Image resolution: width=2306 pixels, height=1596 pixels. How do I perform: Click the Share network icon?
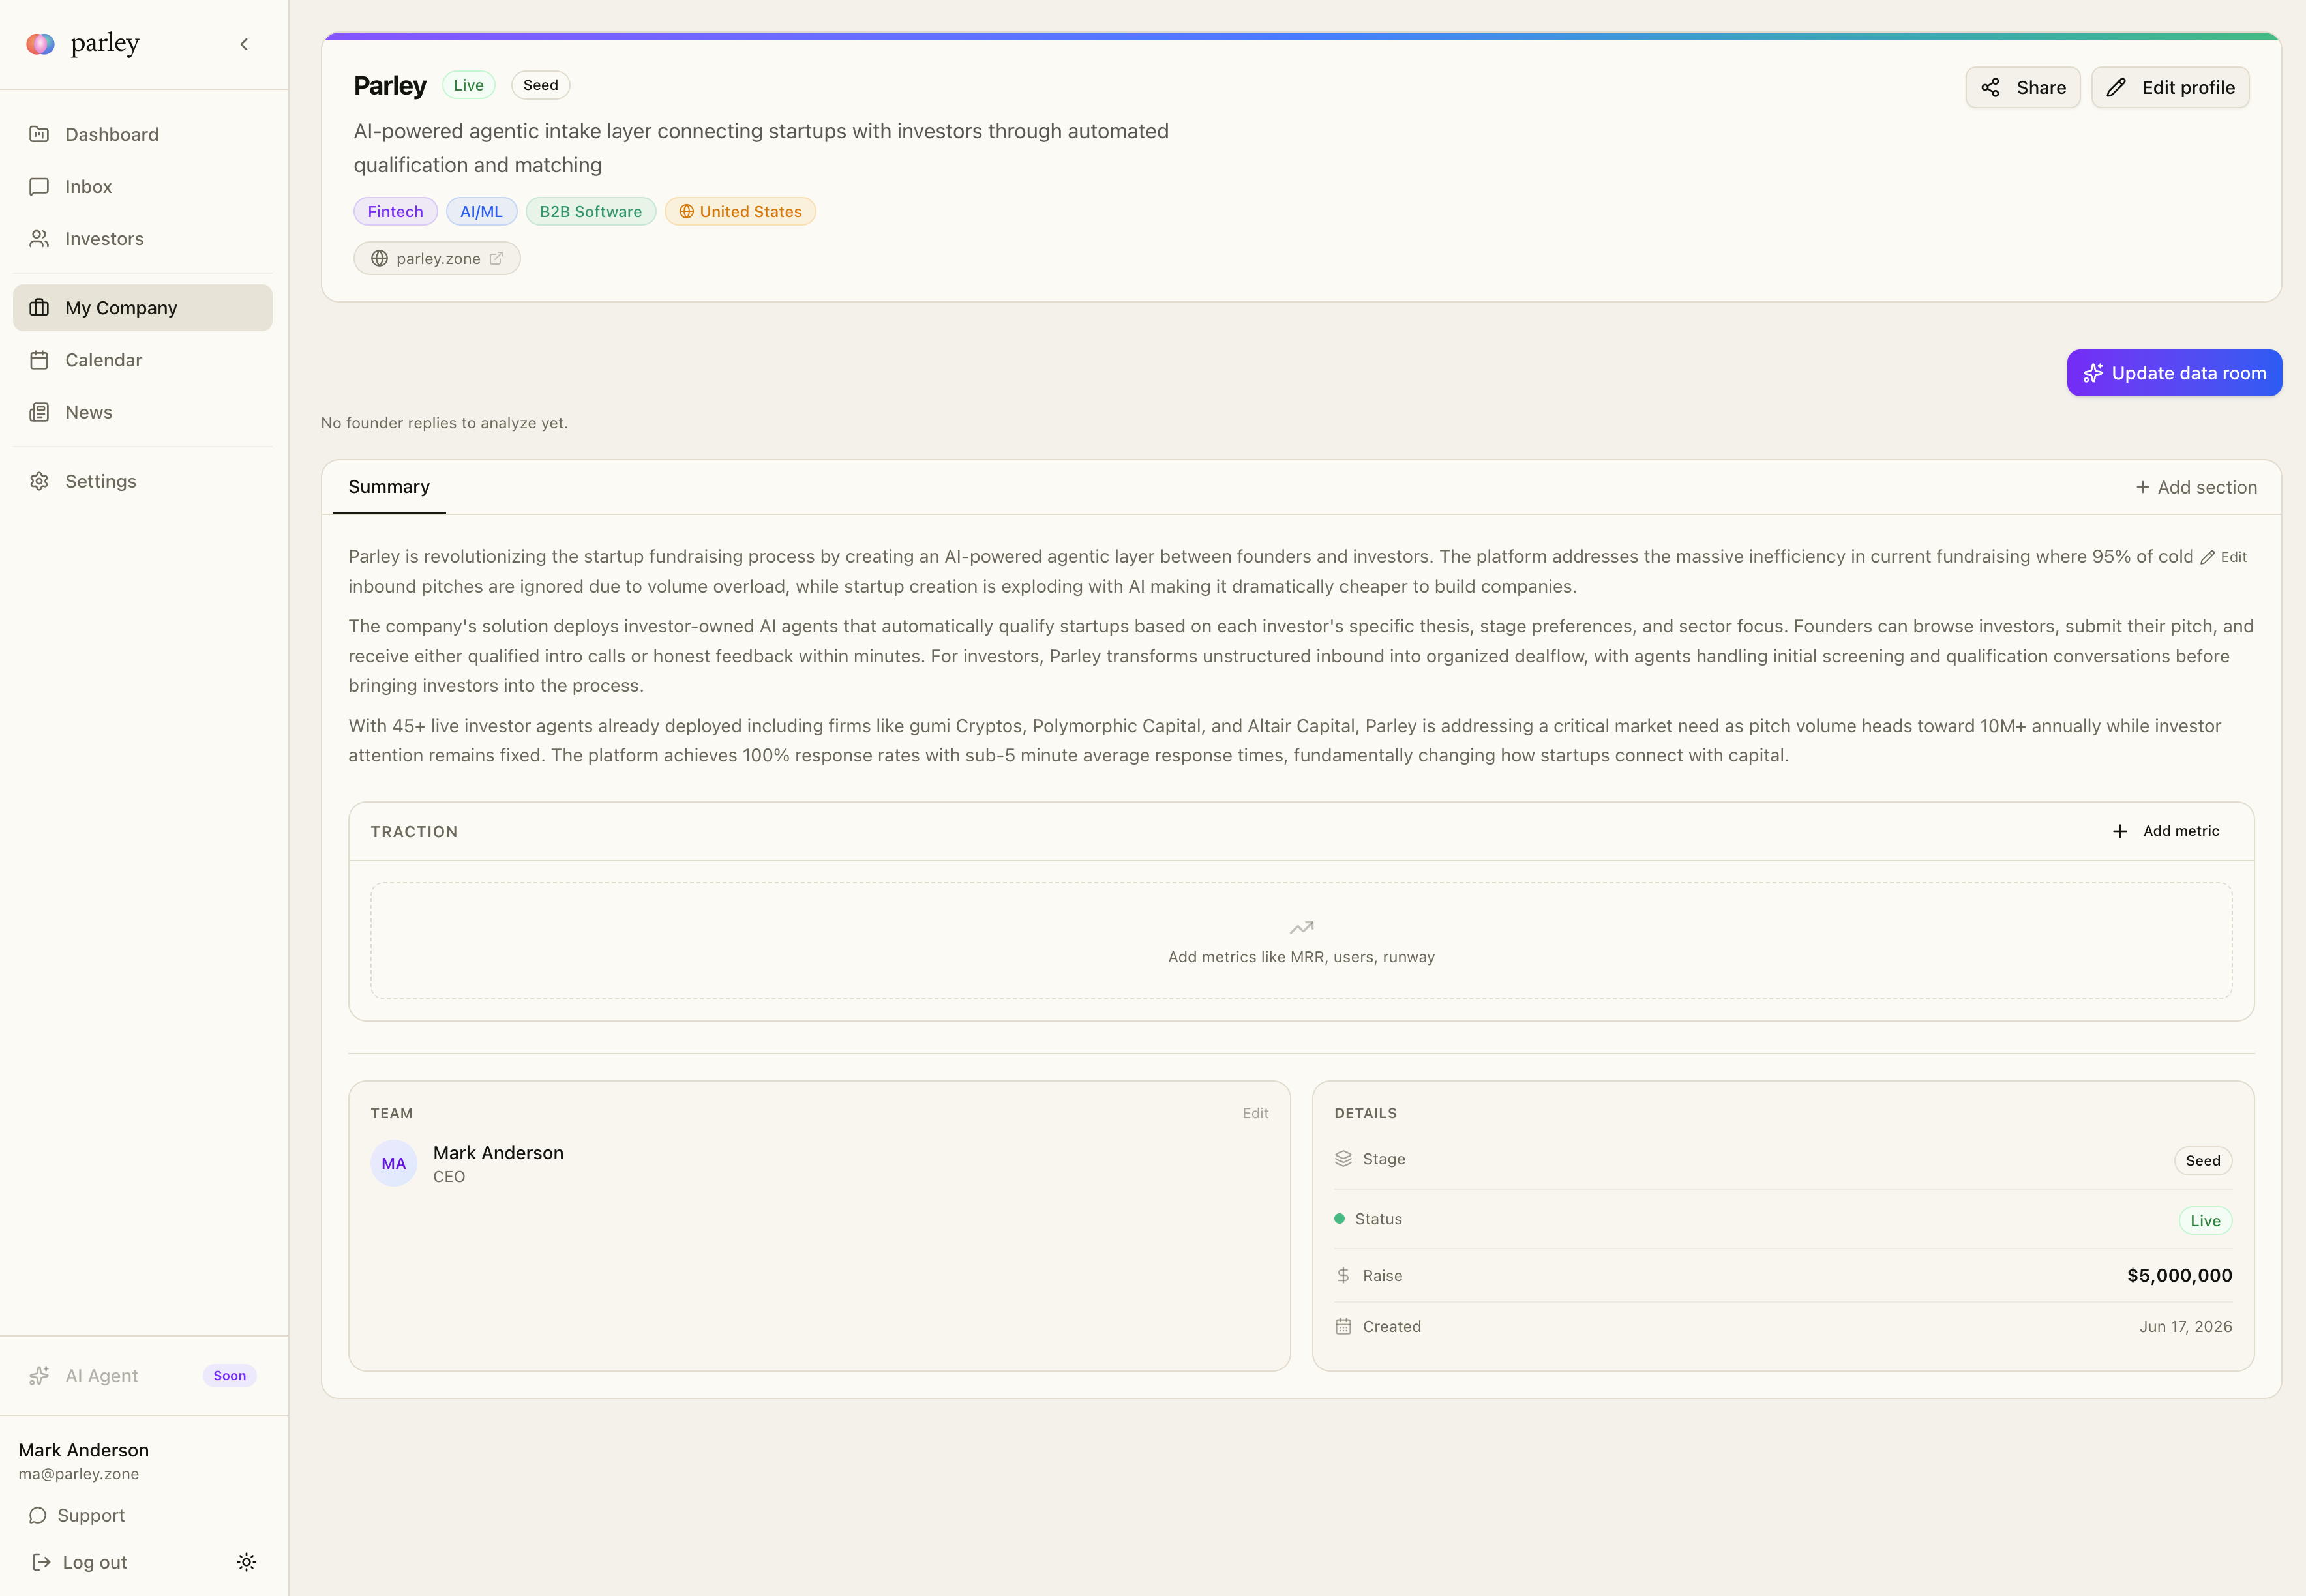(1991, 87)
